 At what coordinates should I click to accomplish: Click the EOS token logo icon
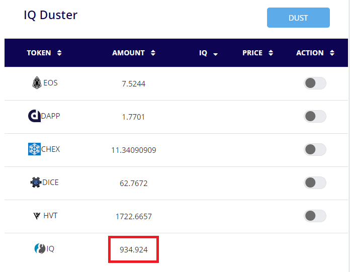[x=37, y=83]
